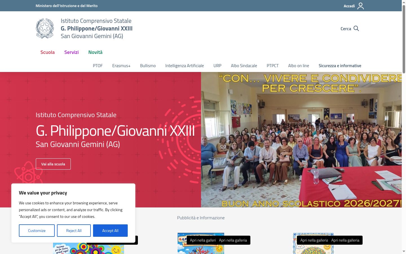Screen dimensions: 406x254
Task: Click the user profile icon beside Accedi
Action: (361, 6)
